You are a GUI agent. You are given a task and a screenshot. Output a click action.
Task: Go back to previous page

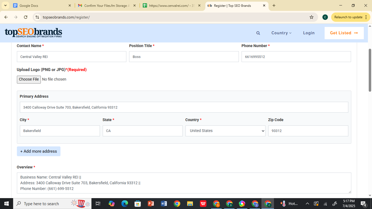(x=6, y=17)
